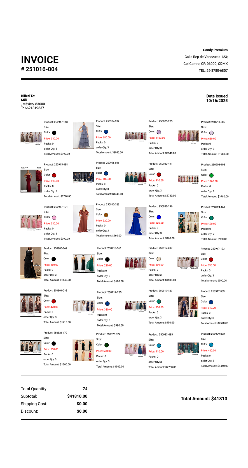Select the red mermaid gown image for 250915-488
This screenshot has height=468, width=248.
point(31,179)
